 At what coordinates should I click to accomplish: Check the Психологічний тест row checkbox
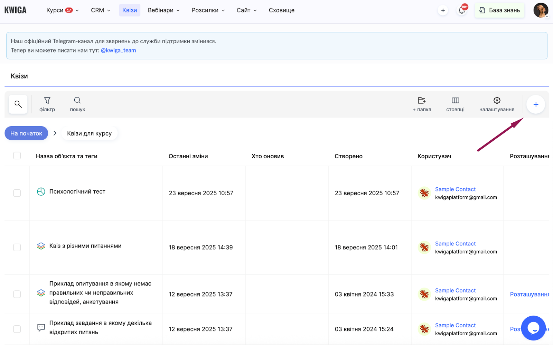[x=17, y=193]
